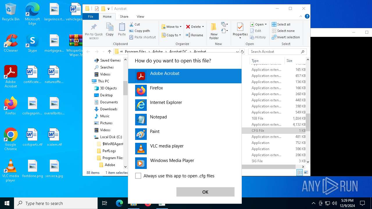
Task: Click the Paste ribbon icon
Action: [122, 30]
